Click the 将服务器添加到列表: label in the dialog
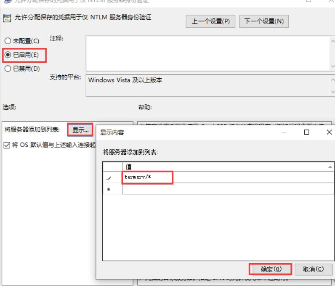The width and height of the screenshot is (335, 286). point(131,152)
